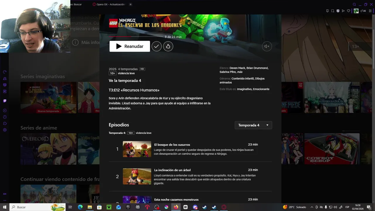Open the profile avatar in toolbar
The image size is (375, 211).
(x=356, y=11)
